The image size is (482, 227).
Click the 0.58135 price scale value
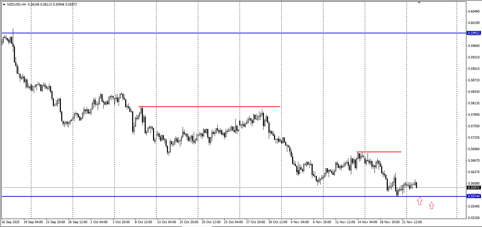[474, 103]
